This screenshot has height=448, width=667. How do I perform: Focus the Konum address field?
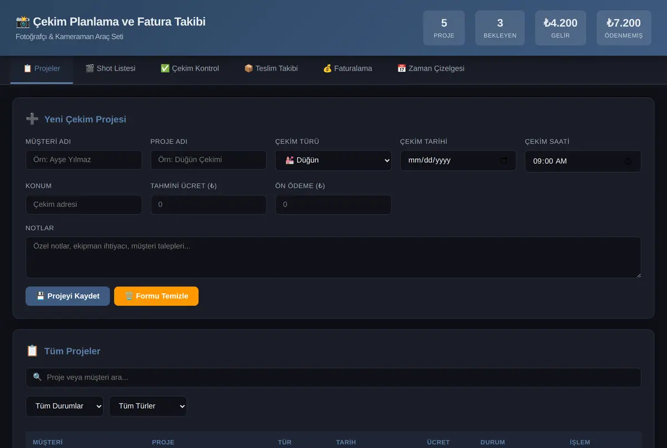84,205
